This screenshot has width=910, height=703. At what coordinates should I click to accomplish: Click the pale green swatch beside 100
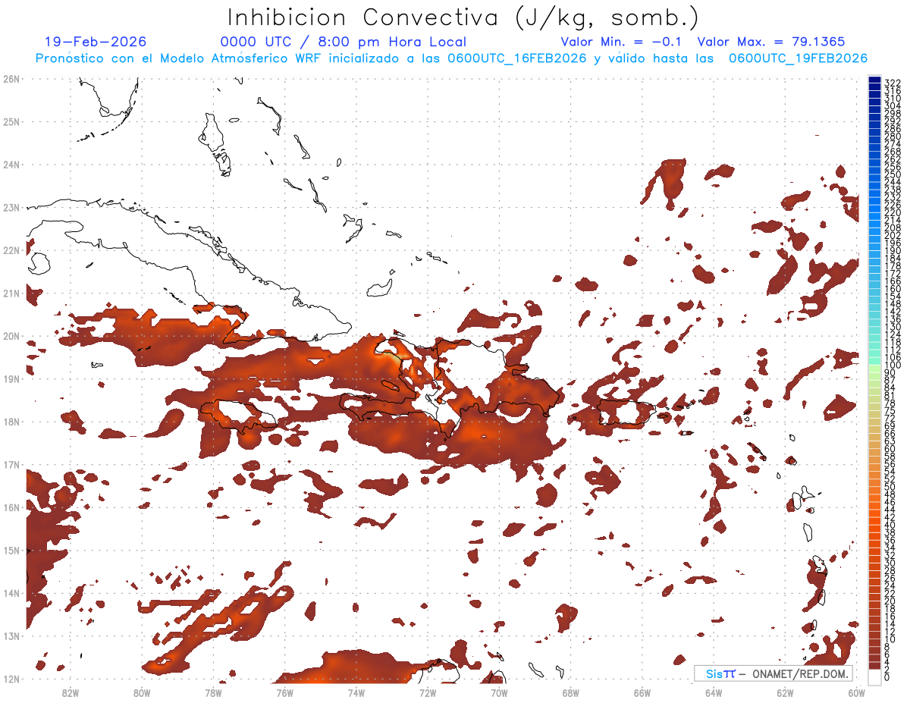pos(874,369)
